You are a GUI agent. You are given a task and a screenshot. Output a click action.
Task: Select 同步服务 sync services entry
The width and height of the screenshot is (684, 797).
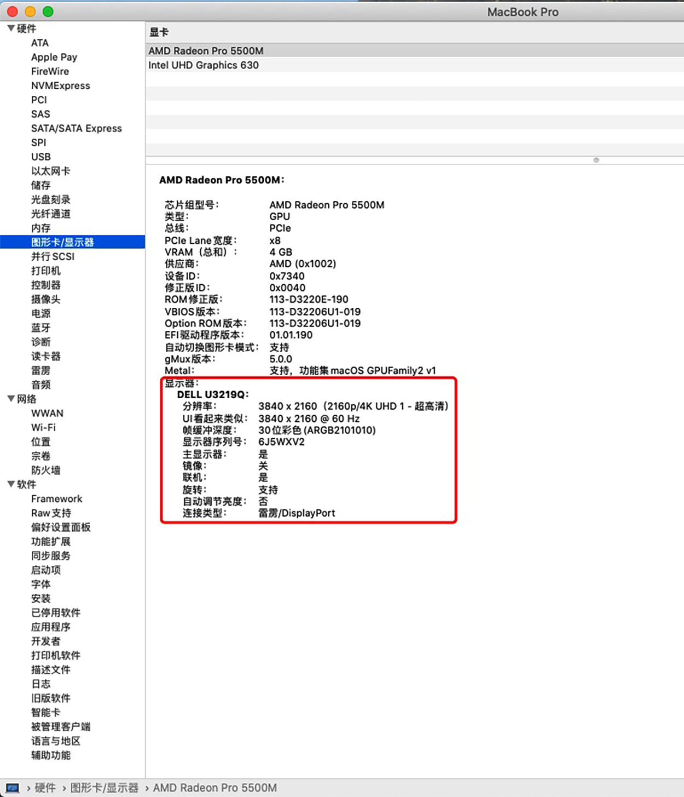pos(51,555)
